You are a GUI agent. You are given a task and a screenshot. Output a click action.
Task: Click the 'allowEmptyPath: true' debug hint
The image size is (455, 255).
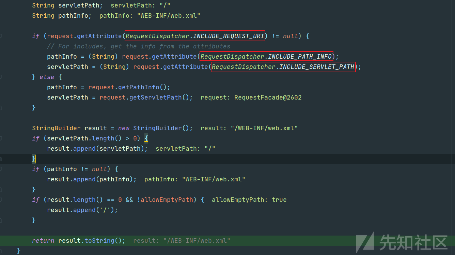(249, 200)
